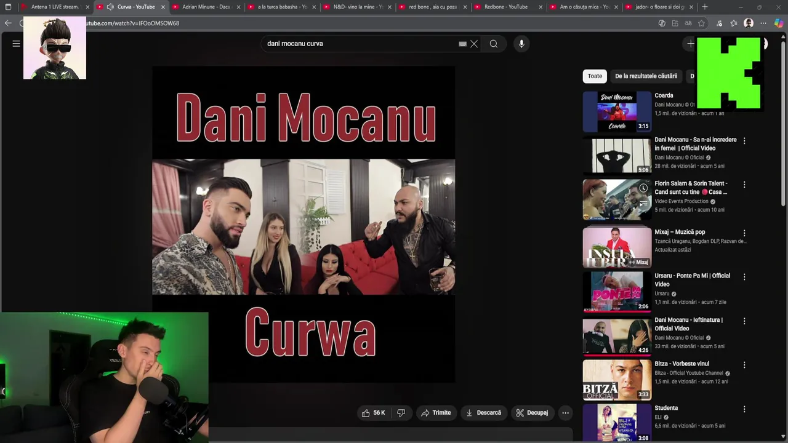Image resolution: width=788 pixels, height=443 pixels.
Task: Add this page to favorites star
Action: 701,23
